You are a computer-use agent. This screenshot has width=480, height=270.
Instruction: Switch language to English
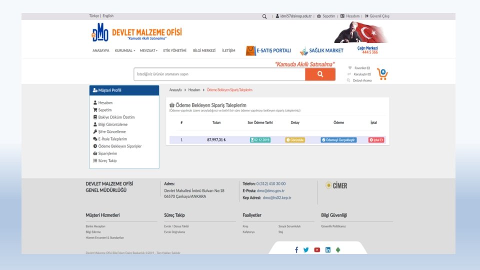click(108, 16)
